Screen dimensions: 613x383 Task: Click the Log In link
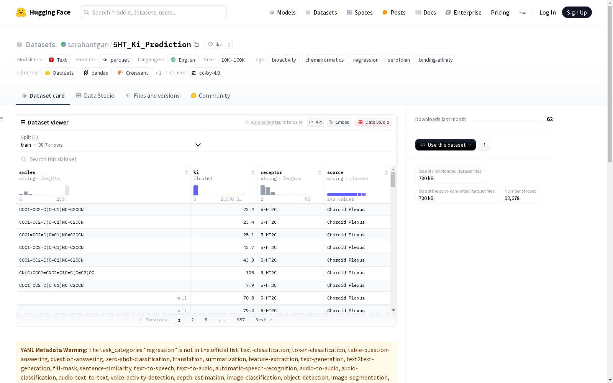[547, 12]
